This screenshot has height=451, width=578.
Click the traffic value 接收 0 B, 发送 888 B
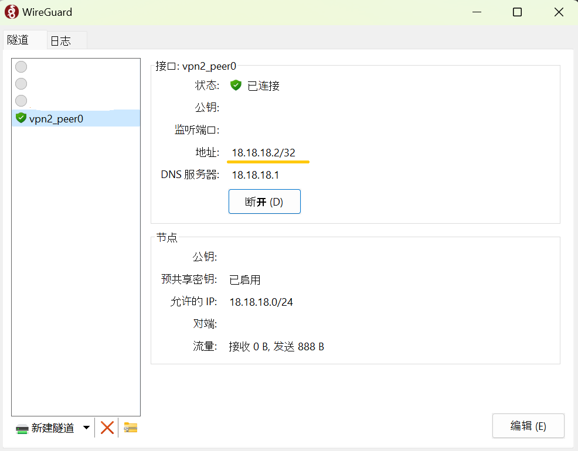[277, 346]
